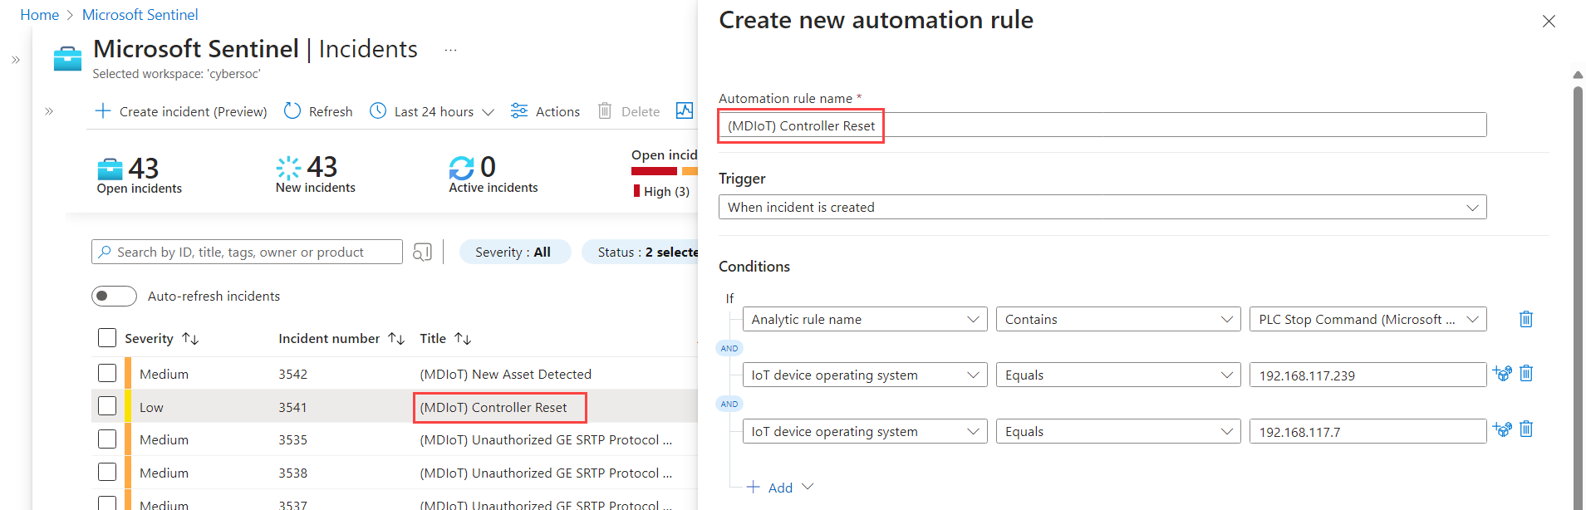Image resolution: width=1586 pixels, height=510 pixels.
Task: Click the orange severity bar segment
Action: 690,171
